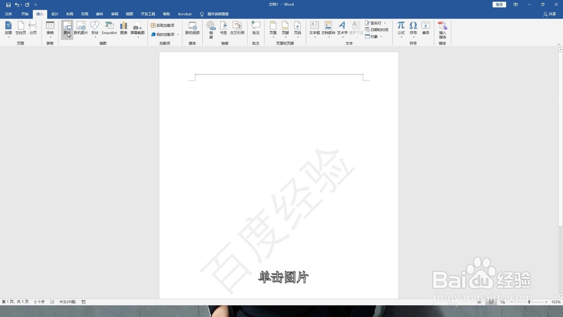
Task: Click 日期和时间 (Date & Time)
Action: point(377,30)
